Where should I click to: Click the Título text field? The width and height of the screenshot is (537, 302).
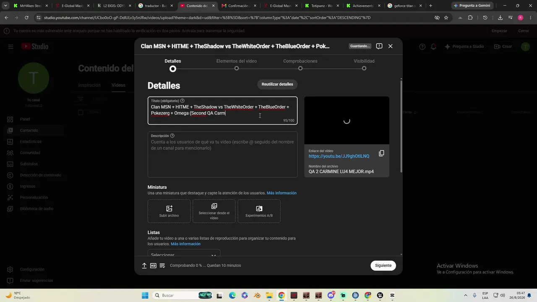click(x=222, y=111)
